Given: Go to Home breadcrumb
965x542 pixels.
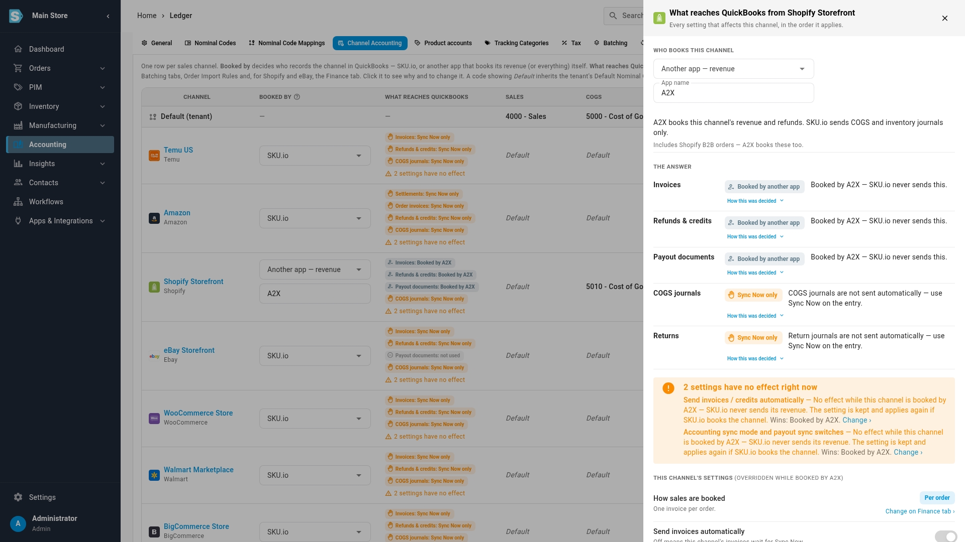Looking at the screenshot, I should tap(147, 16).
